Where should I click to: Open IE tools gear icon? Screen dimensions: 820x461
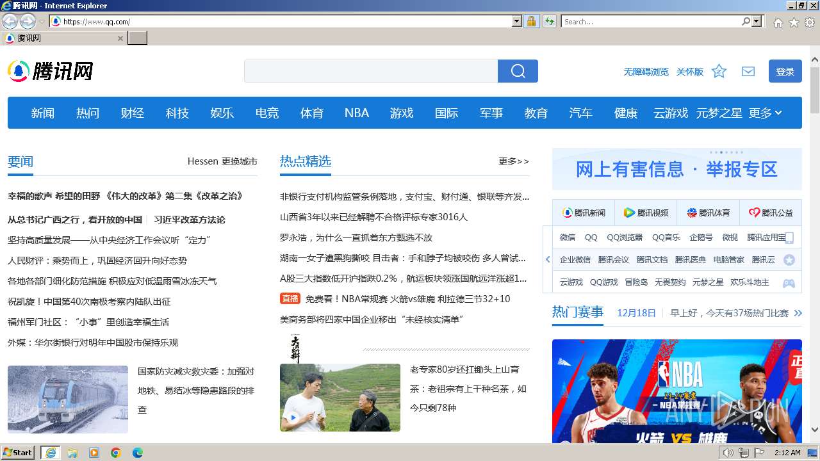click(810, 22)
